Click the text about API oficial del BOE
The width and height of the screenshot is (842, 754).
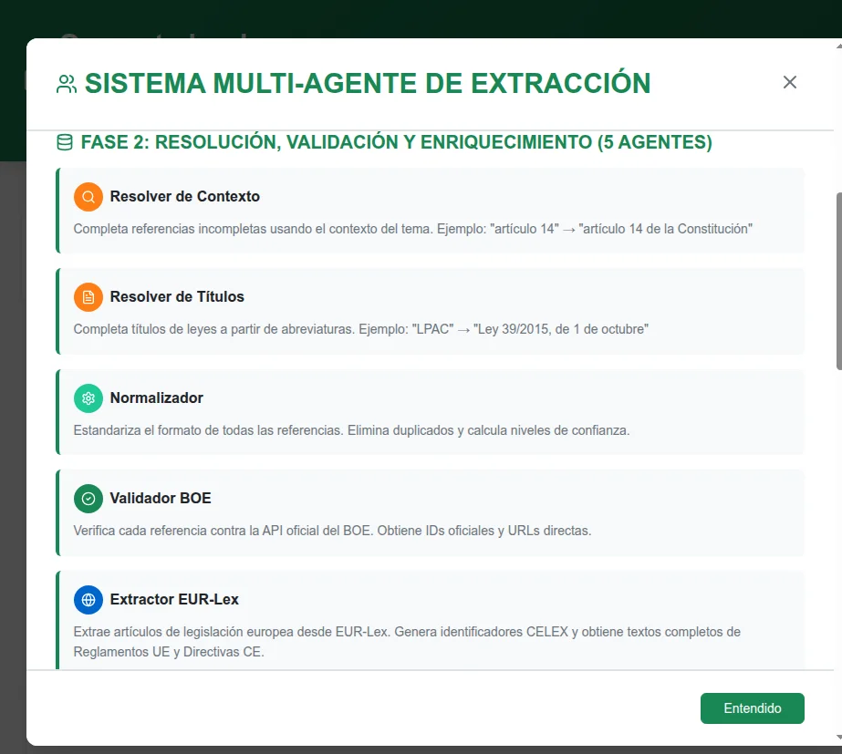[332, 531]
